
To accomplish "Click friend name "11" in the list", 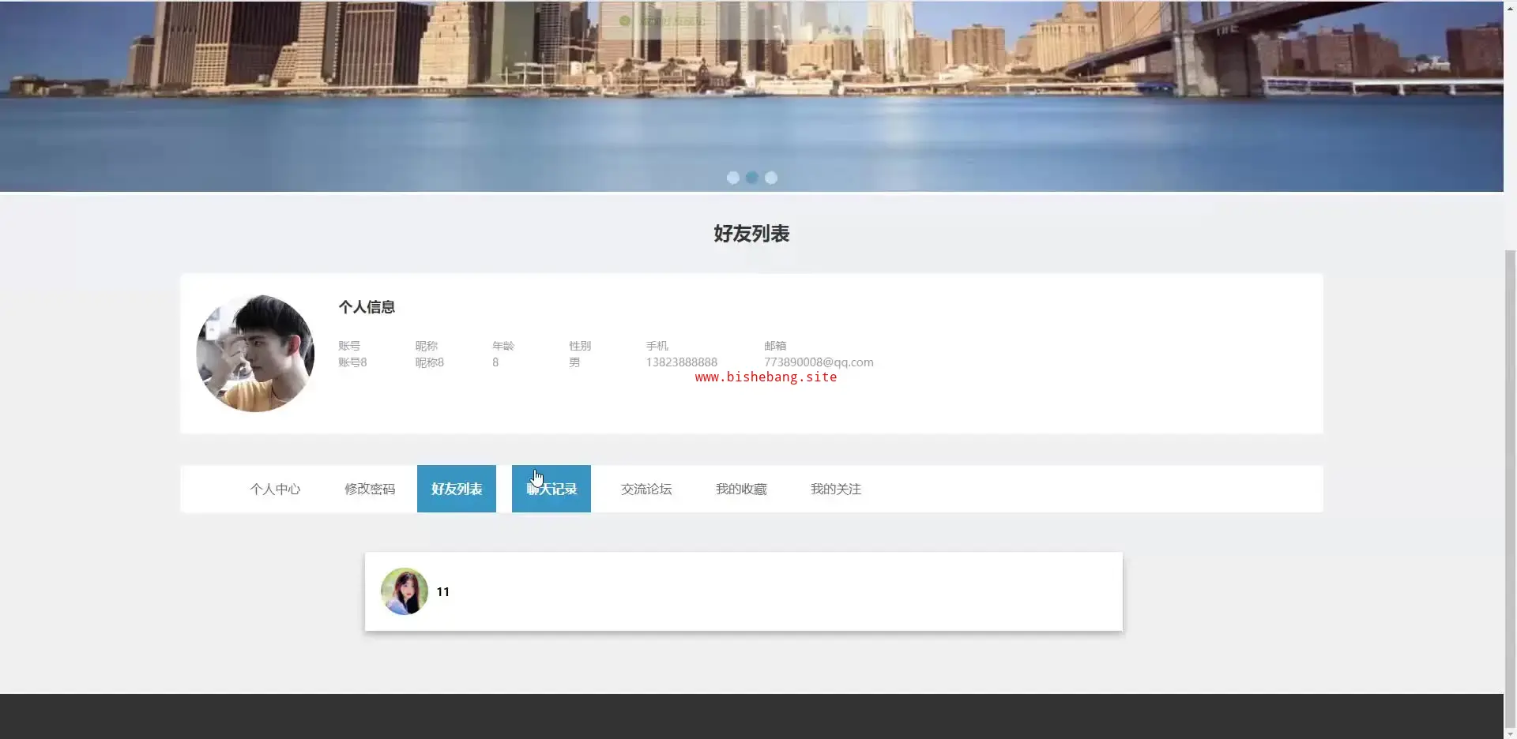I will coord(442,591).
